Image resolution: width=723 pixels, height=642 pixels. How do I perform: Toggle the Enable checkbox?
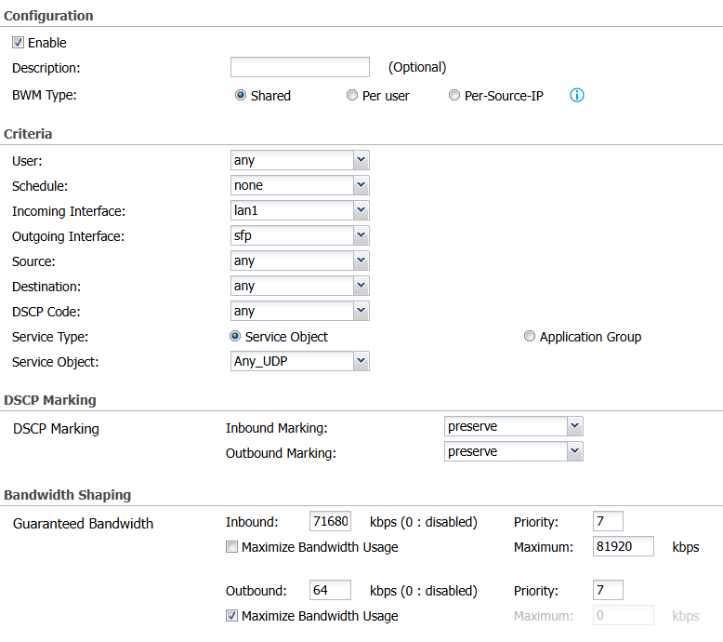pos(19,43)
